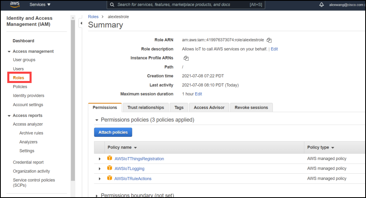
Task: Open Organization activity in sidebar
Action: (x=31, y=171)
